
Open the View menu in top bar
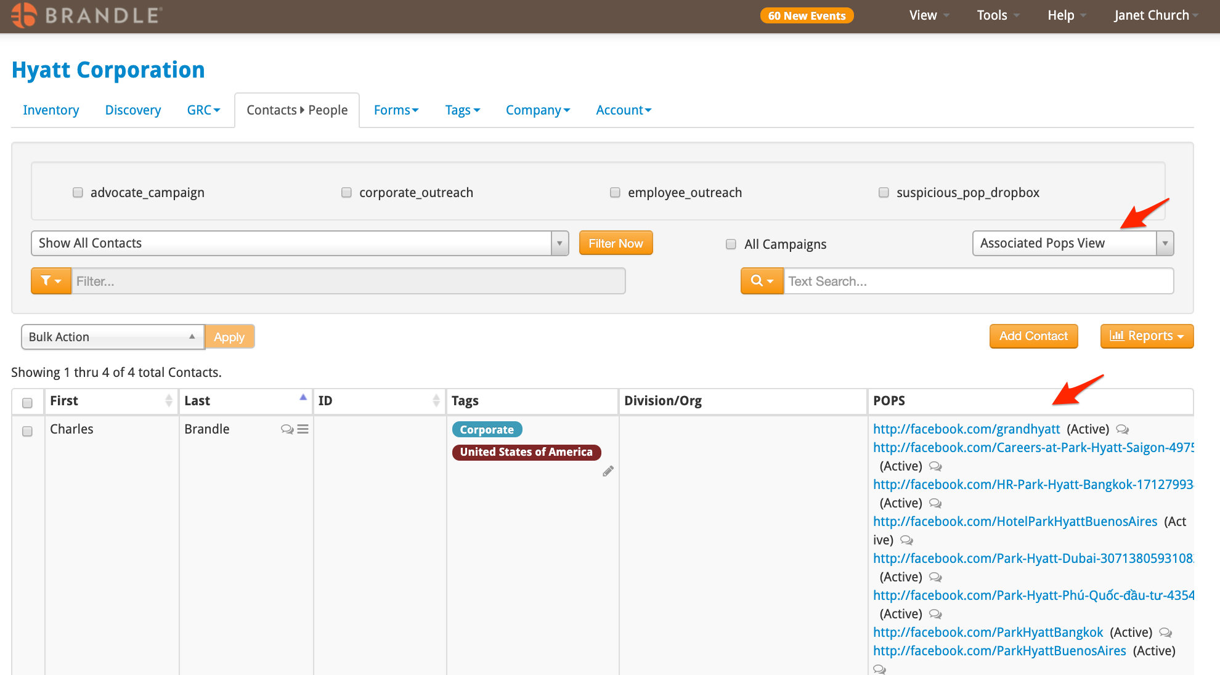pos(929,15)
